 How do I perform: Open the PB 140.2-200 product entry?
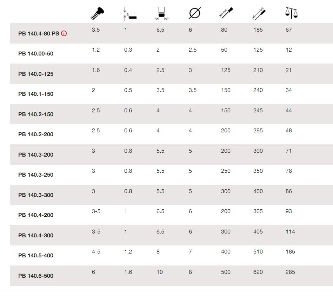click(36, 134)
